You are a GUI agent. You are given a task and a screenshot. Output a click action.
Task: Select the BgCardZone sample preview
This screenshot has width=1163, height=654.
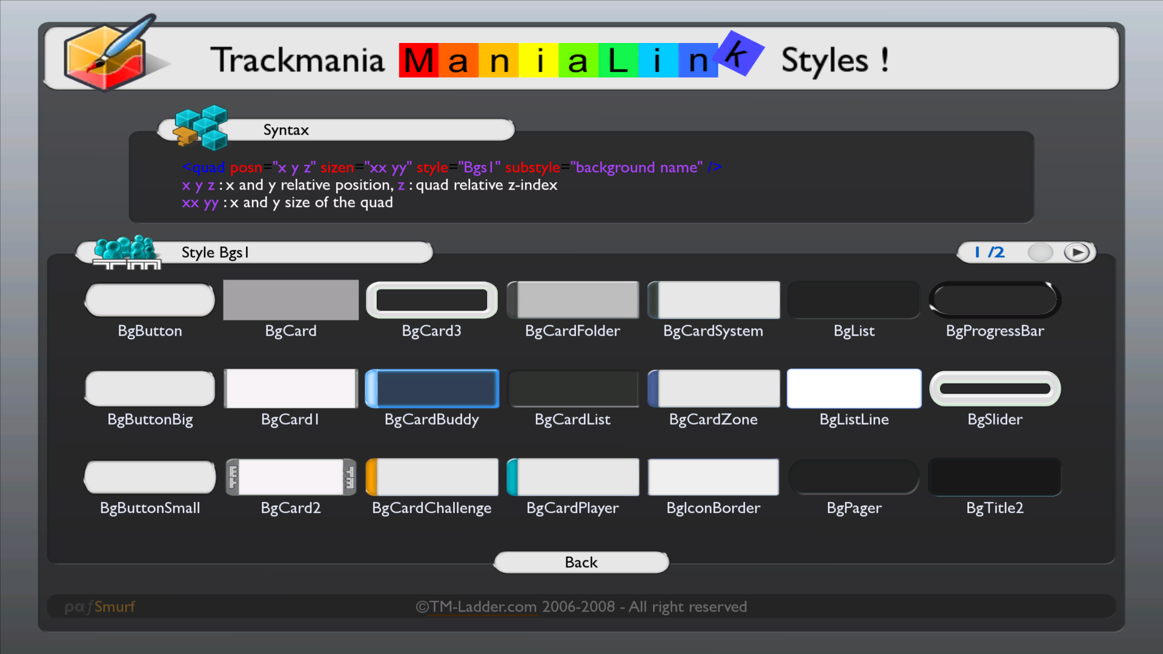[714, 388]
